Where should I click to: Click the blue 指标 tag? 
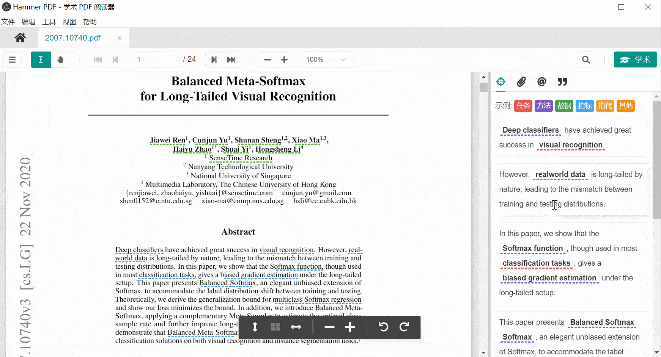[585, 106]
